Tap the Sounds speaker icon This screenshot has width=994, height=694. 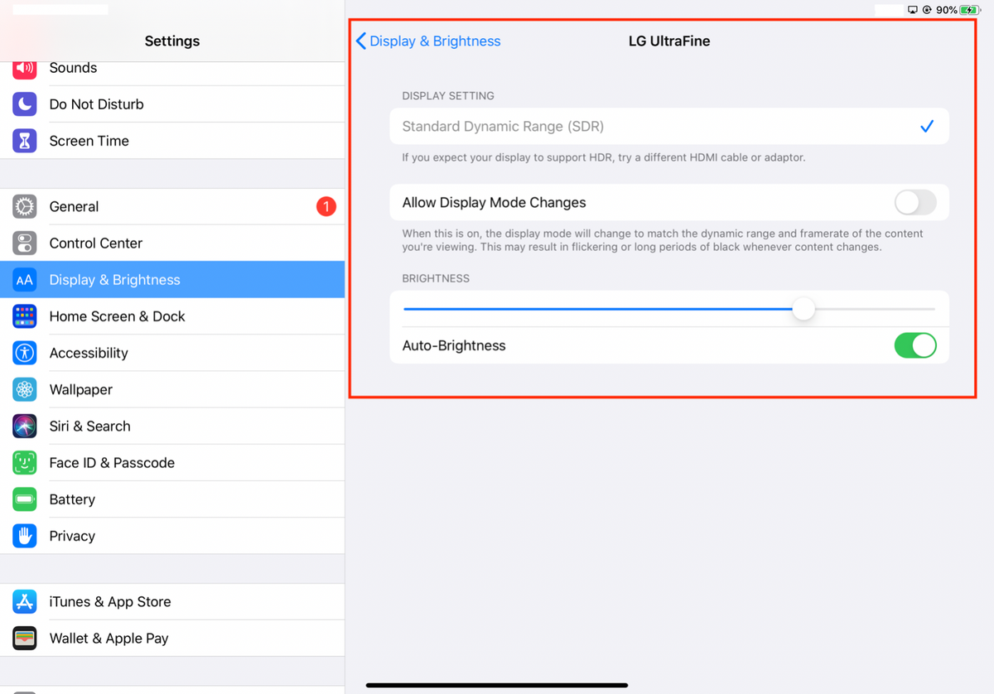25,68
